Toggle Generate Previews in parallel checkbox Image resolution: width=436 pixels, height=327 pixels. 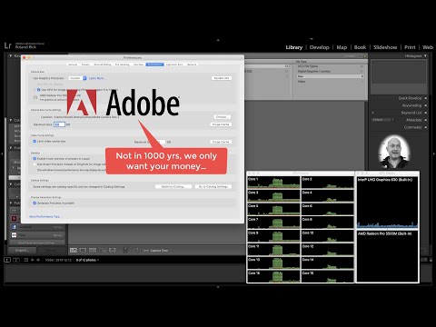[35, 203]
